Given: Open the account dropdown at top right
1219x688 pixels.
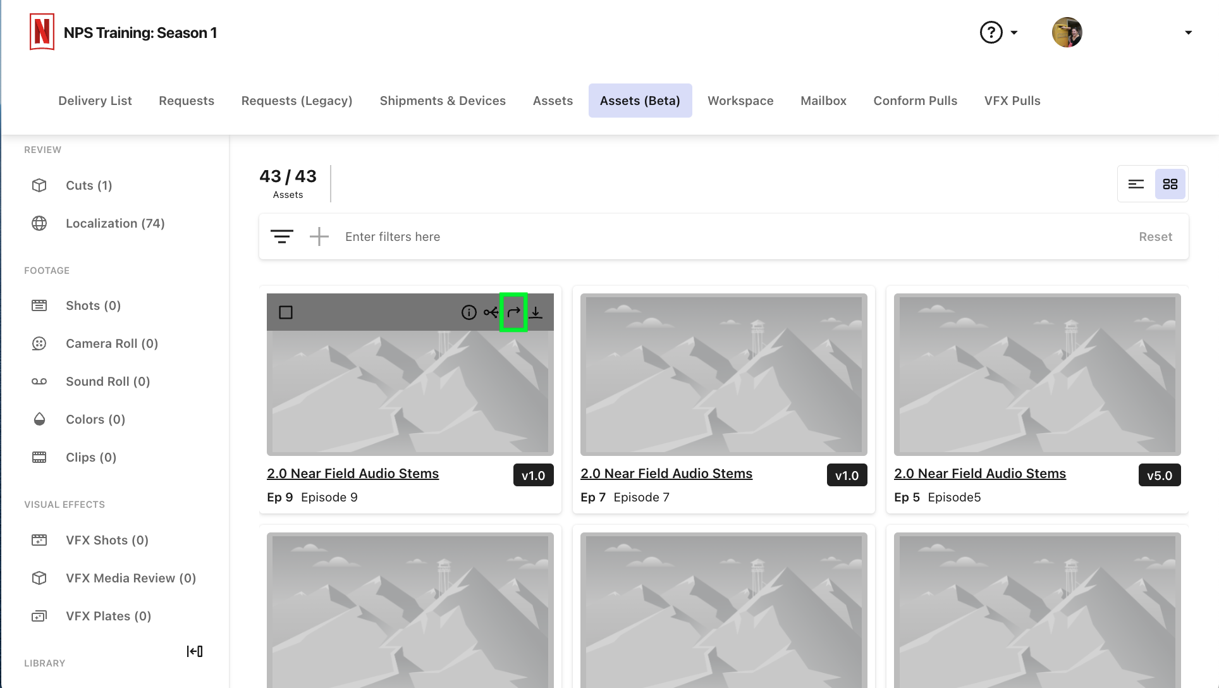Looking at the screenshot, I should pyautogui.click(x=1187, y=32).
